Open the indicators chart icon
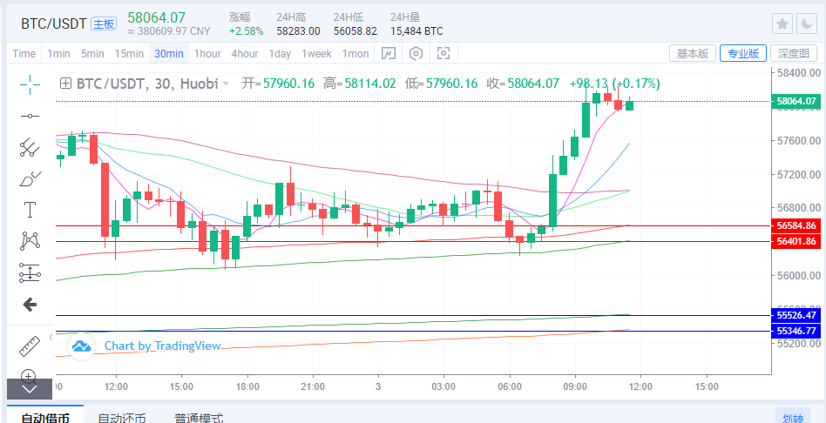 390,54
